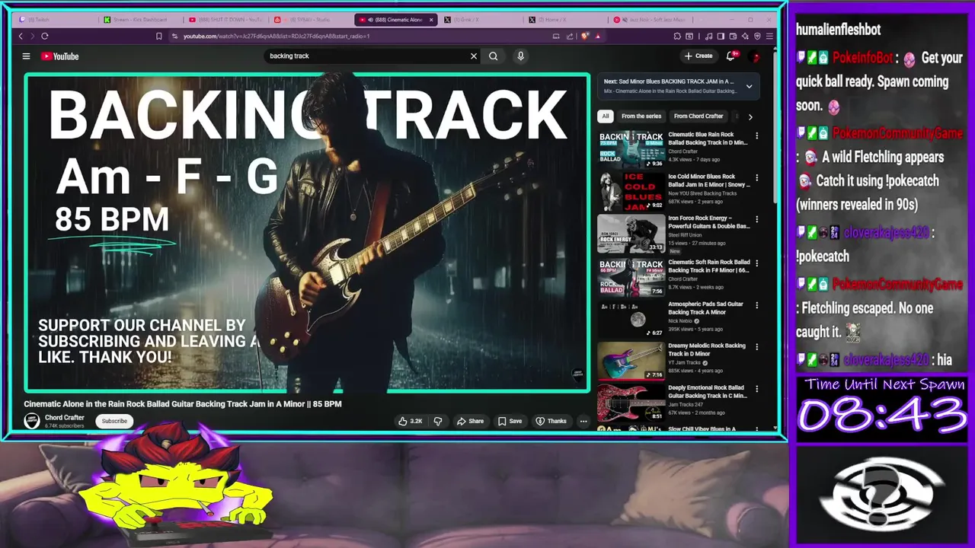Open options for Atmospheric Pads Sad Guitar video
Viewport: 975px width, 548px height.
click(756, 305)
